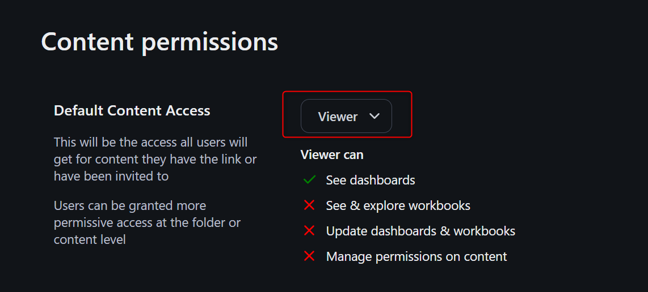Click the Viewer can subheading
648x292 pixels.
coord(332,154)
